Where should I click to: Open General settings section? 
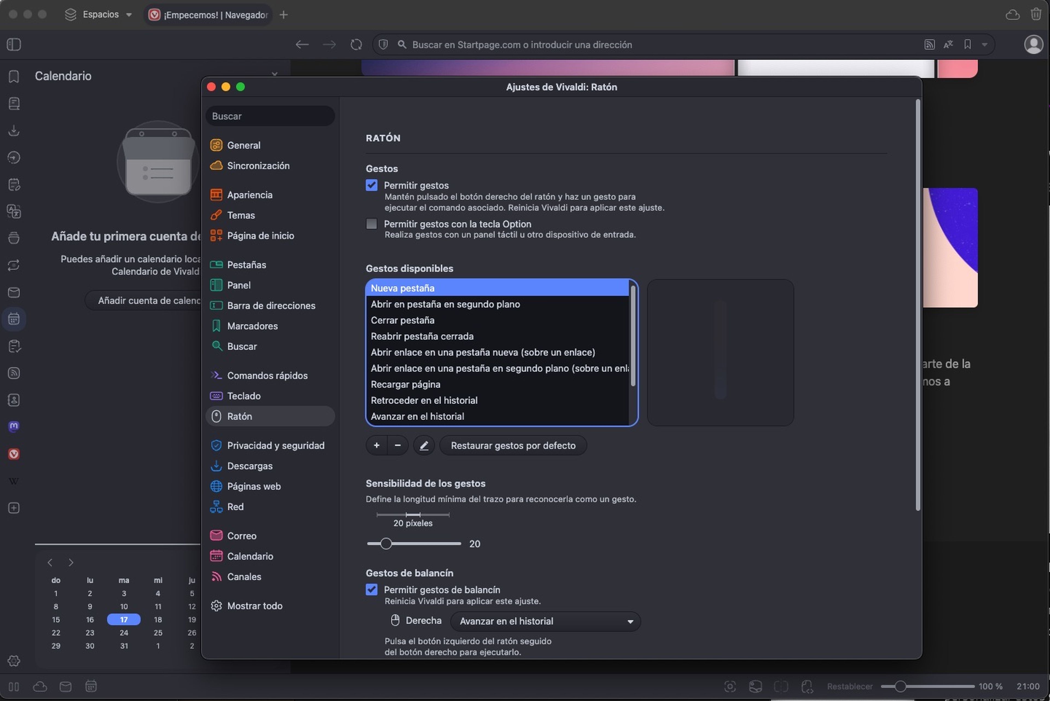(x=270, y=145)
